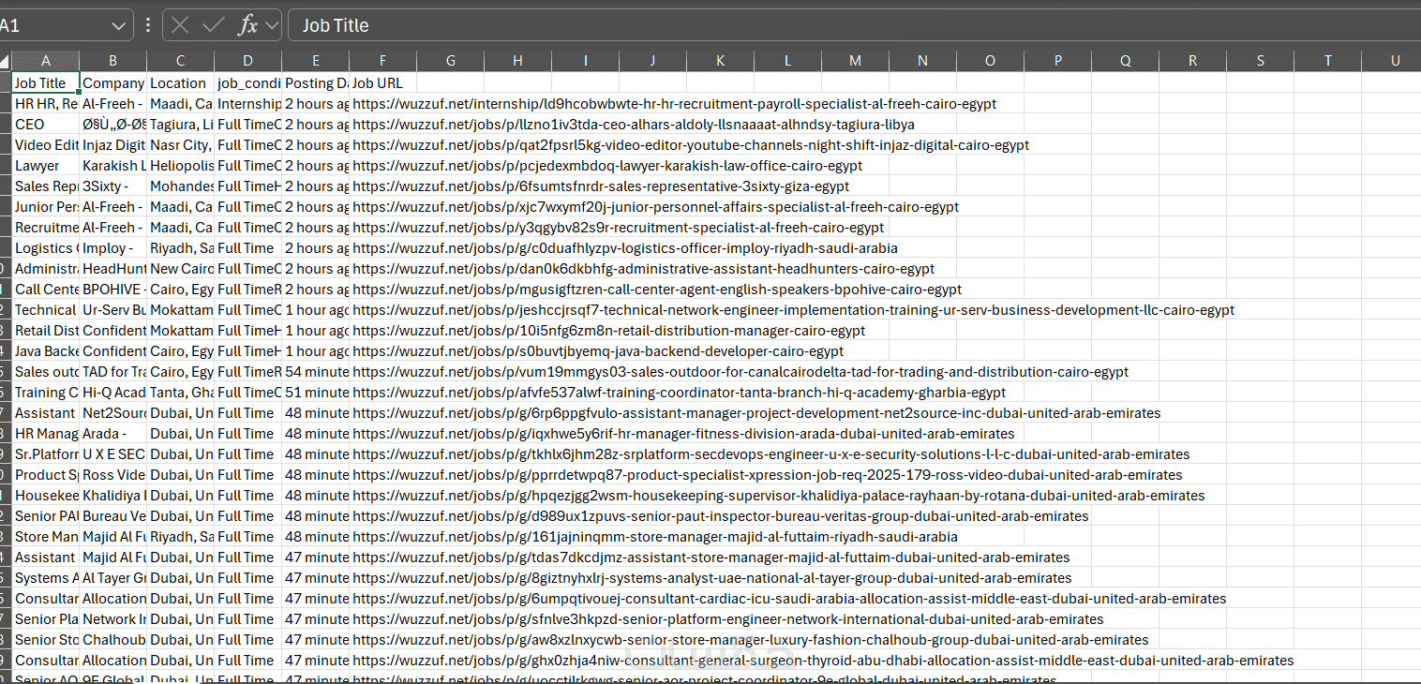Screen dimensions: 1421x684
Task: Select the 'Arada -' company cell
Action: coord(113,433)
